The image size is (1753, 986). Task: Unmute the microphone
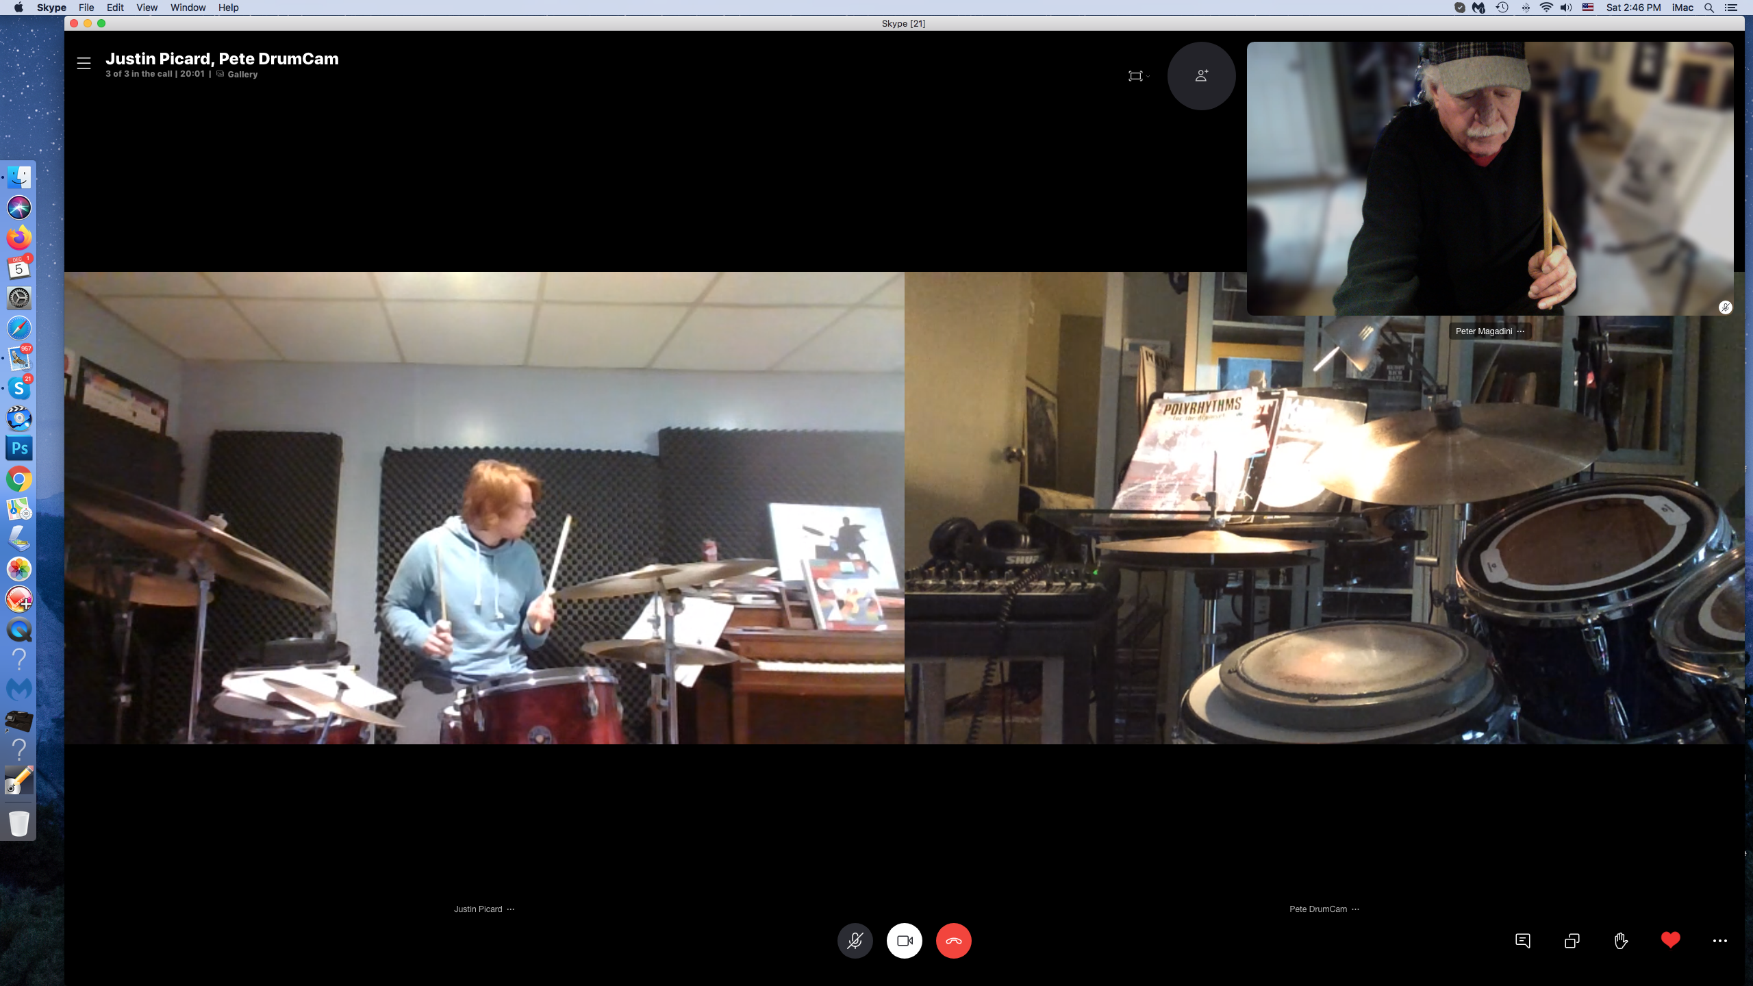point(855,941)
